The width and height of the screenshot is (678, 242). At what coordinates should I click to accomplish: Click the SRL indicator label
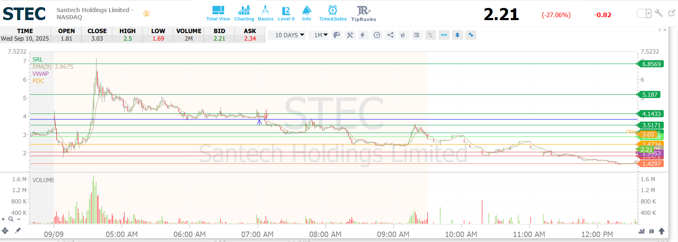(x=38, y=59)
